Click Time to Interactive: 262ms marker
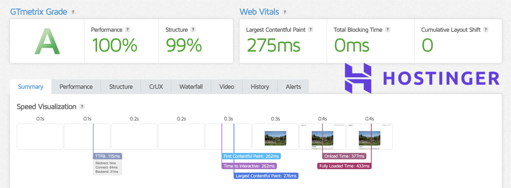Image resolution: width=511 pixels, height=188 pixels. click(x=250, y=166)
